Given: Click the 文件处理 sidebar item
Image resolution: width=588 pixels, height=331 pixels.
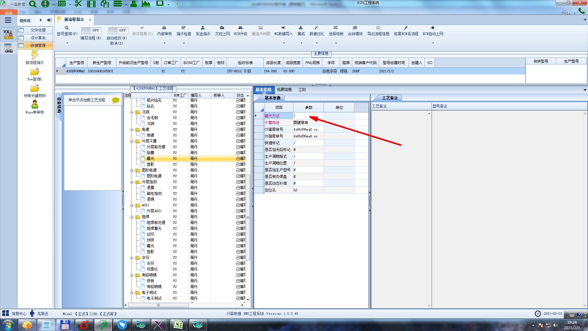Looking at the screenshot, I should [x=38, y=30].
